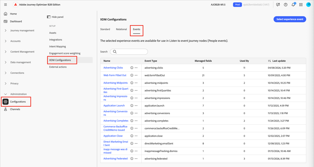Click Select experience event button

(x=290, y=19)
